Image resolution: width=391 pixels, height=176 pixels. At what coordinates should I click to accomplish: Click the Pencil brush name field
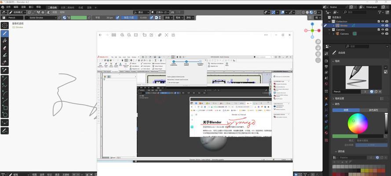click(x=347, y=92)
